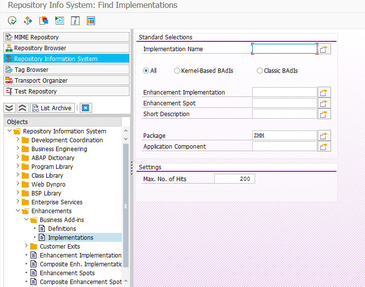The image size is (365, 287).
Task: Click the multiple selection icon beside Implementation Name
Action: pyautogui.click(x=324, y=49)
